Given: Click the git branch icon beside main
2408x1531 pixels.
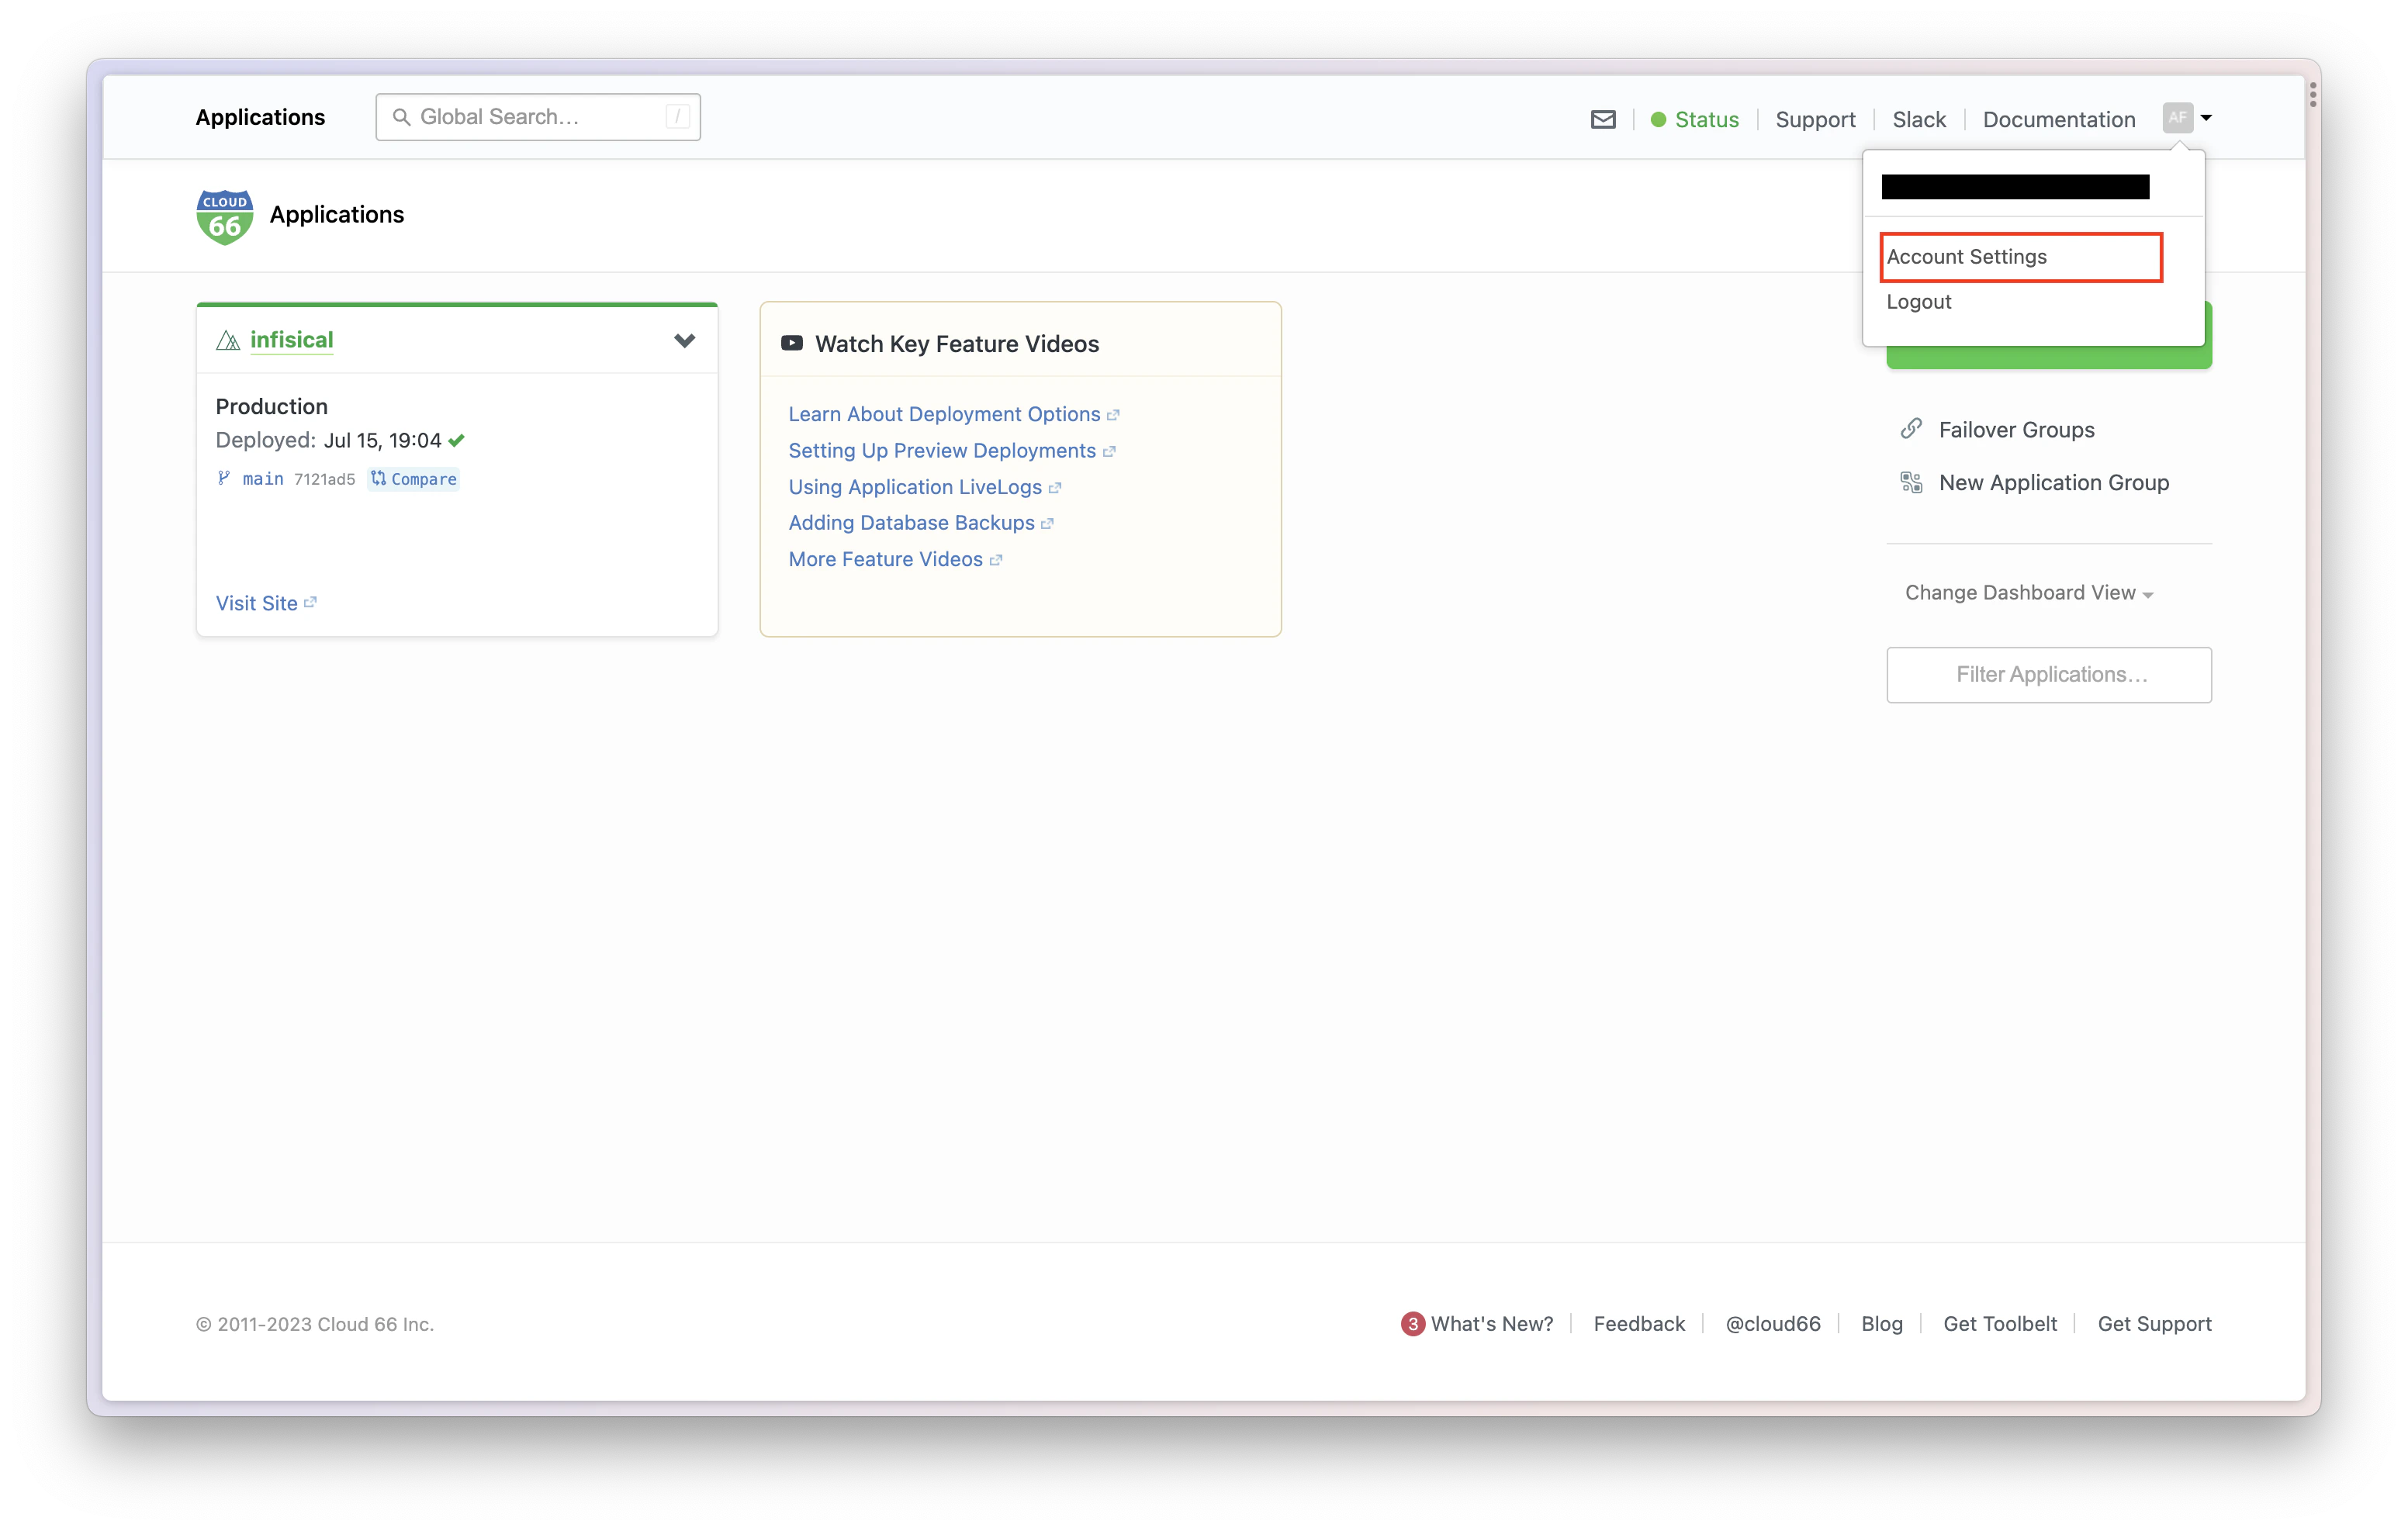Looking at the screenshot, I should coord(224,478).
